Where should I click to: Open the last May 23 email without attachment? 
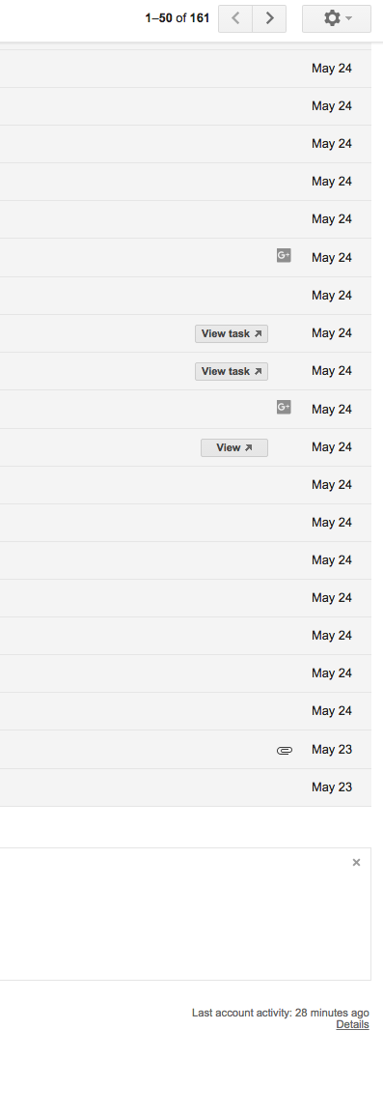[x=185, y=787]
